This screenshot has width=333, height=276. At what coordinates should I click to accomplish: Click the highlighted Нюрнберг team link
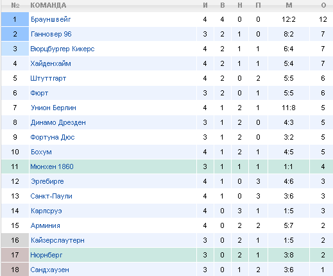(46, 255)
